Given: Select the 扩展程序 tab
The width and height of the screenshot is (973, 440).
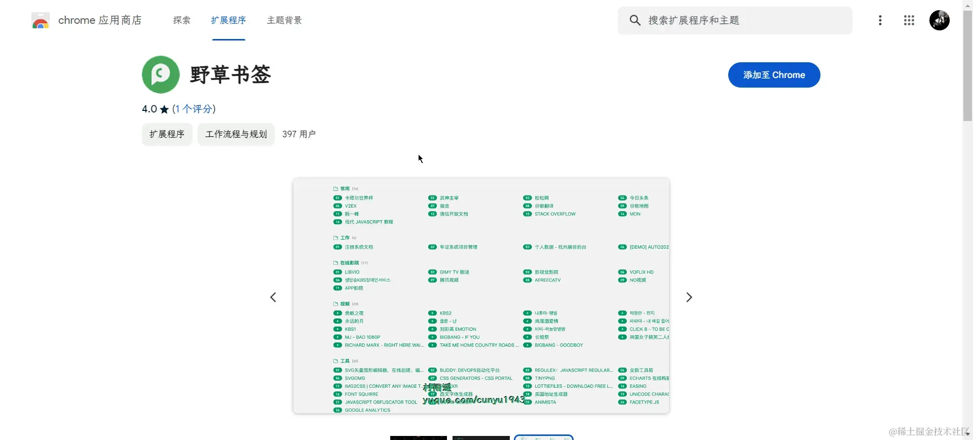Looking at the screenshot, I should click(229, 20).
